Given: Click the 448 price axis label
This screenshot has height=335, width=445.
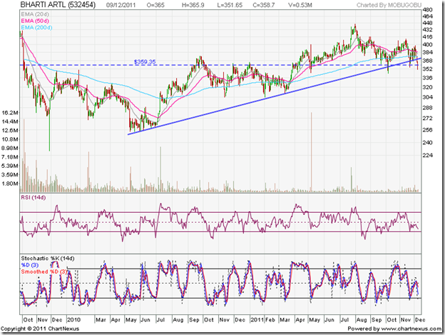Looking at the screenshot, I should [x=427, y=23].
